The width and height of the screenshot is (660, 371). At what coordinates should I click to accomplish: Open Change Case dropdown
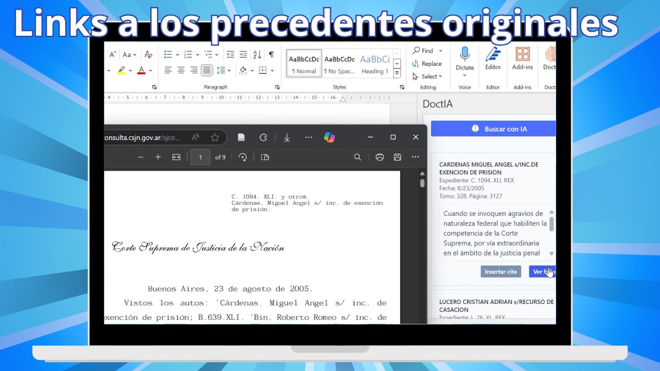coord(129,55)
